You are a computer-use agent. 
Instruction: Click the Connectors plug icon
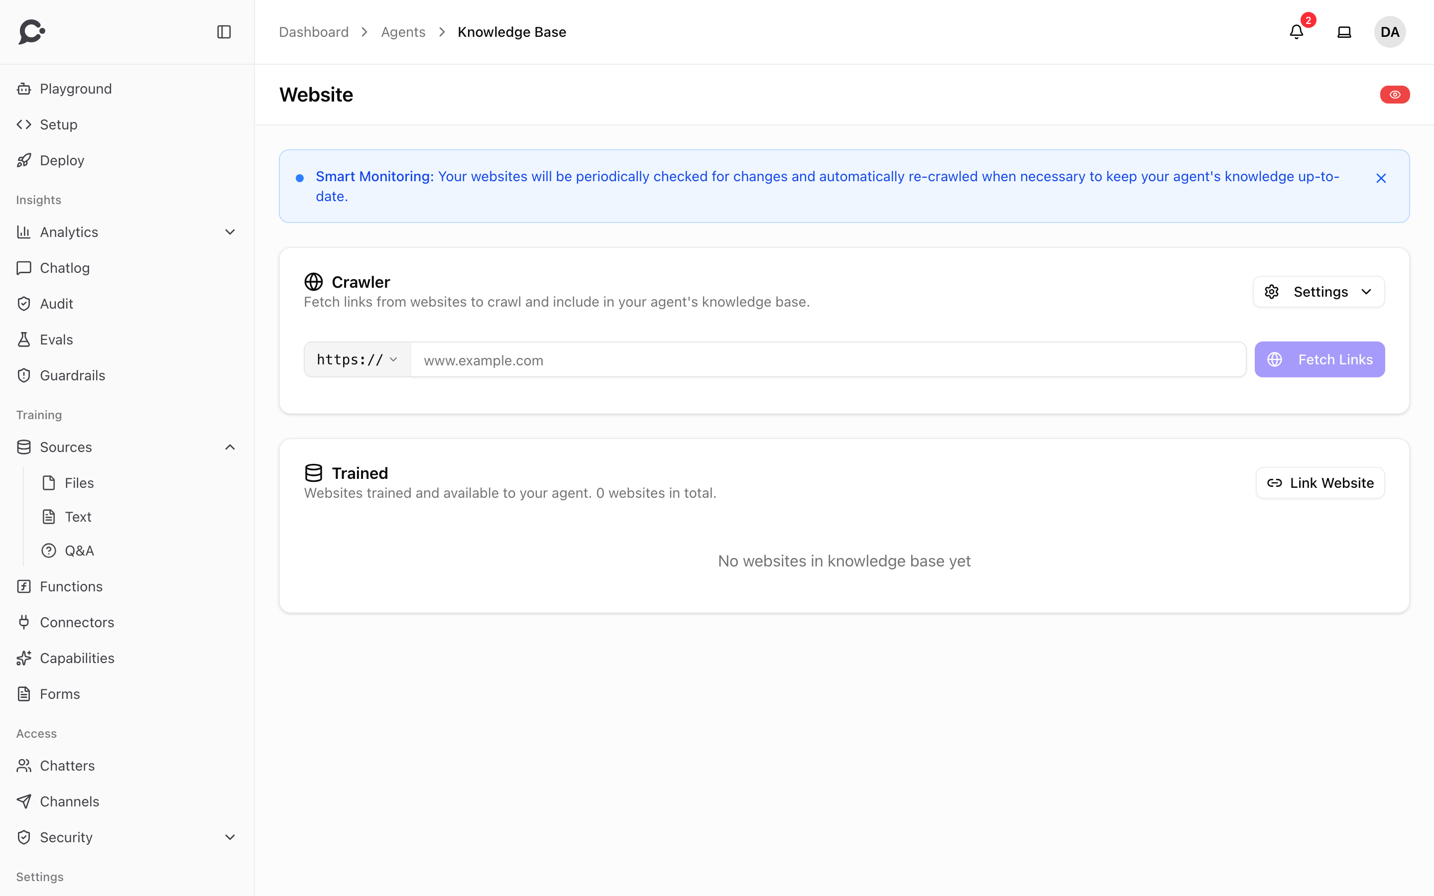[x=24, y=622]
